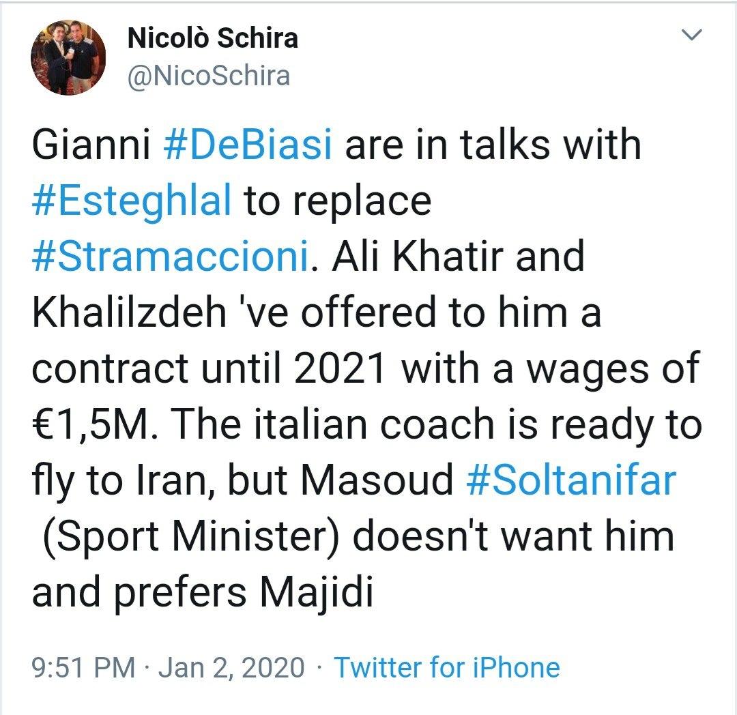
Task: Open the Twitter for iPhone source link
Action: (446, 667)
